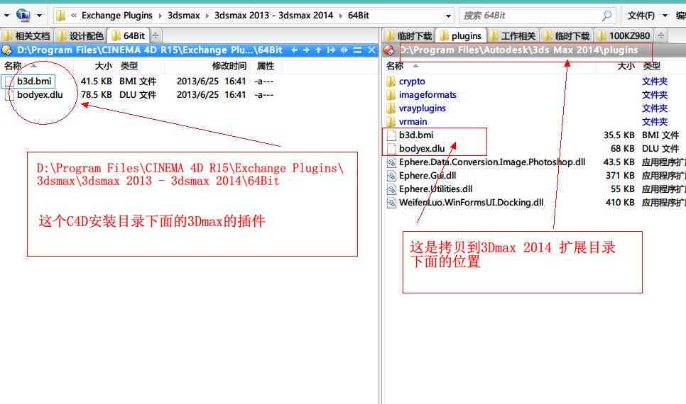
Task: Click the 35.5 KB size of b3d.bmi
Action: pos(619,135)
